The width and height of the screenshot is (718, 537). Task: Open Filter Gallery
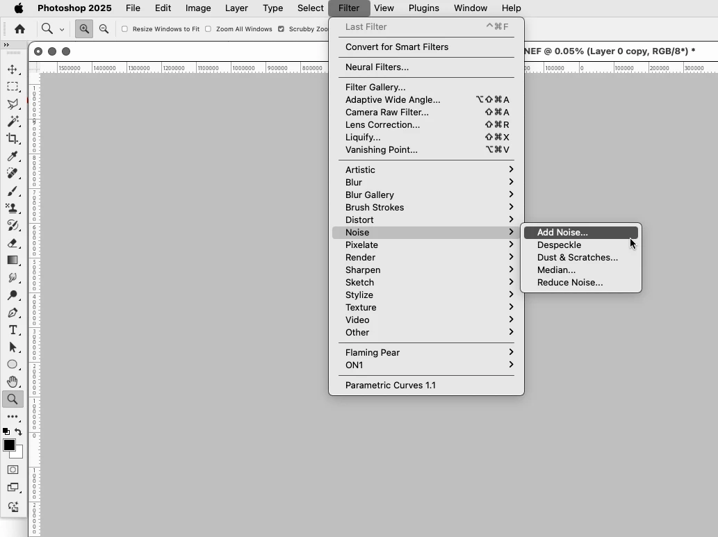click(x=426, y=87)
